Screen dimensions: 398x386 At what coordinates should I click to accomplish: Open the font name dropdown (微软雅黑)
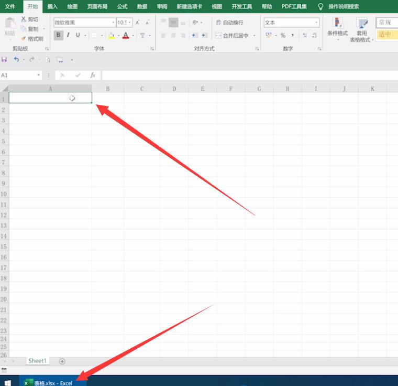coord(113,23)
